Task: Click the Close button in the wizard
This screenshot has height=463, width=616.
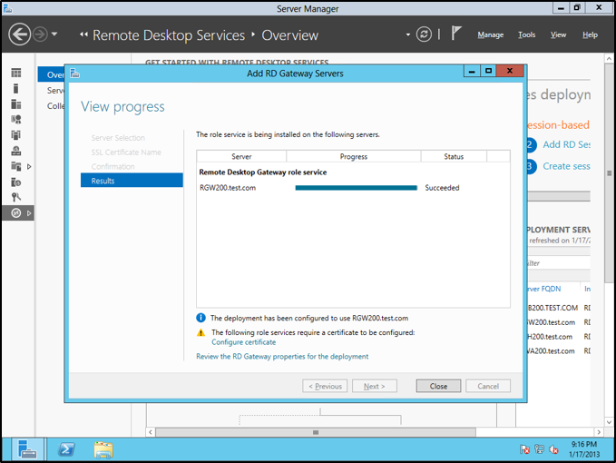Action: click(438, 386)
